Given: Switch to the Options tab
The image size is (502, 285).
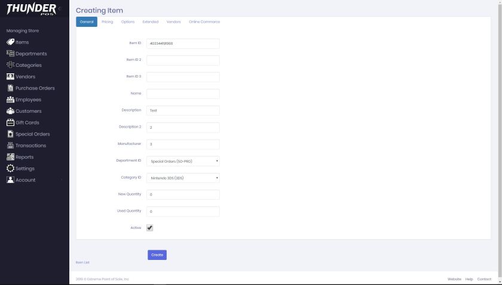Looking at the screenshot, I should 128,21.
